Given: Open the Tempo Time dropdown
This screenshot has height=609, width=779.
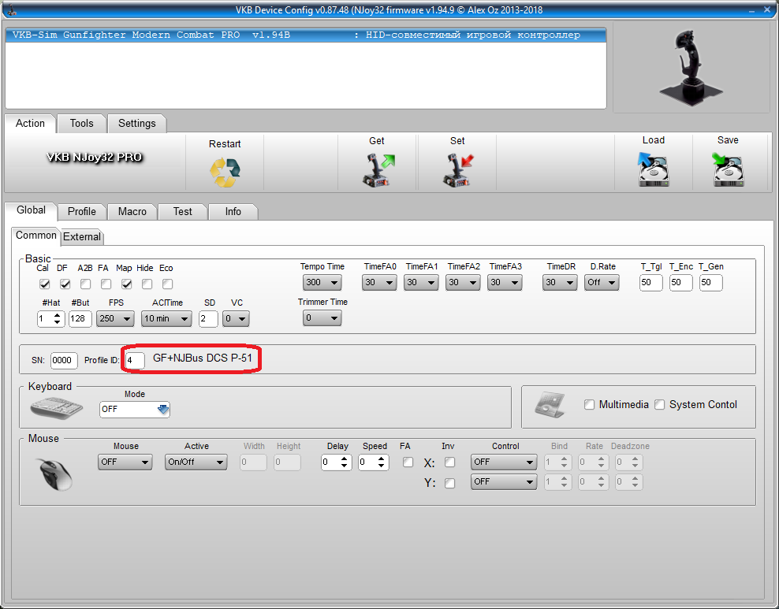Looking at the screenshot, I should (x=322, y=283).
